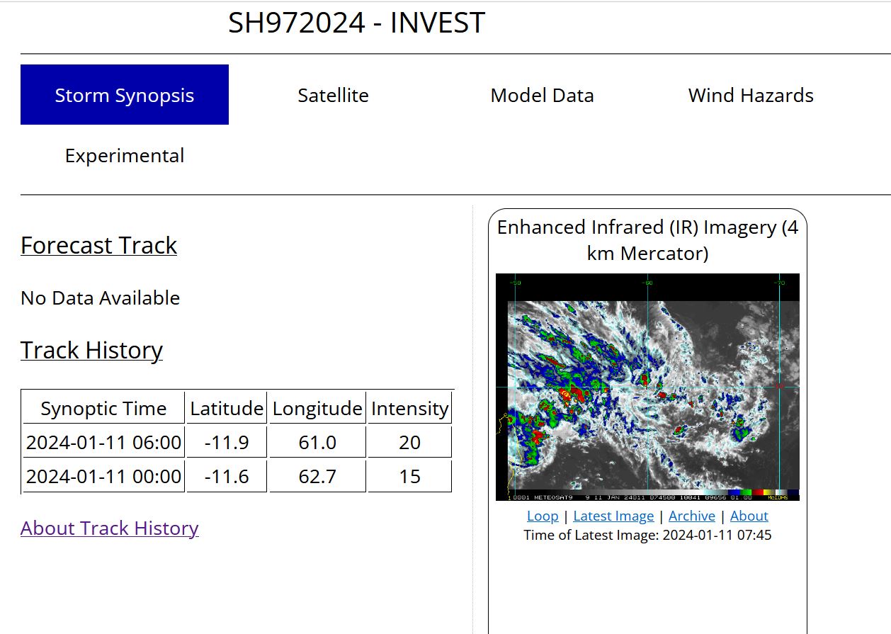
Task: Switch to the Satellite tab
Action: [333, 95]
